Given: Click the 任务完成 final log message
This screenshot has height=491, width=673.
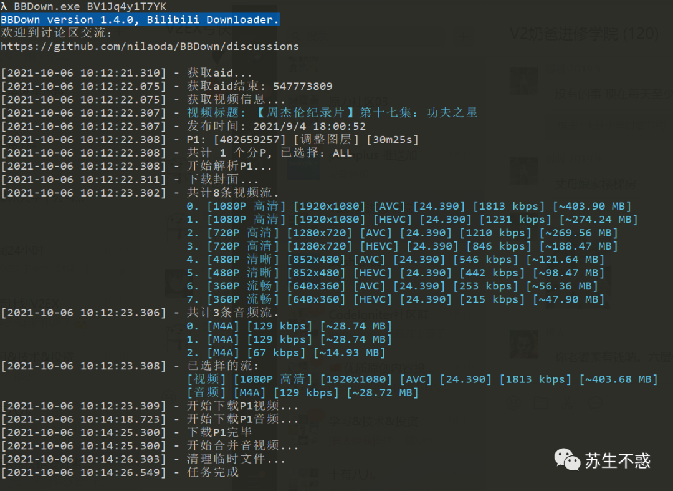Looking at the screenshot, I should (213, 472).
